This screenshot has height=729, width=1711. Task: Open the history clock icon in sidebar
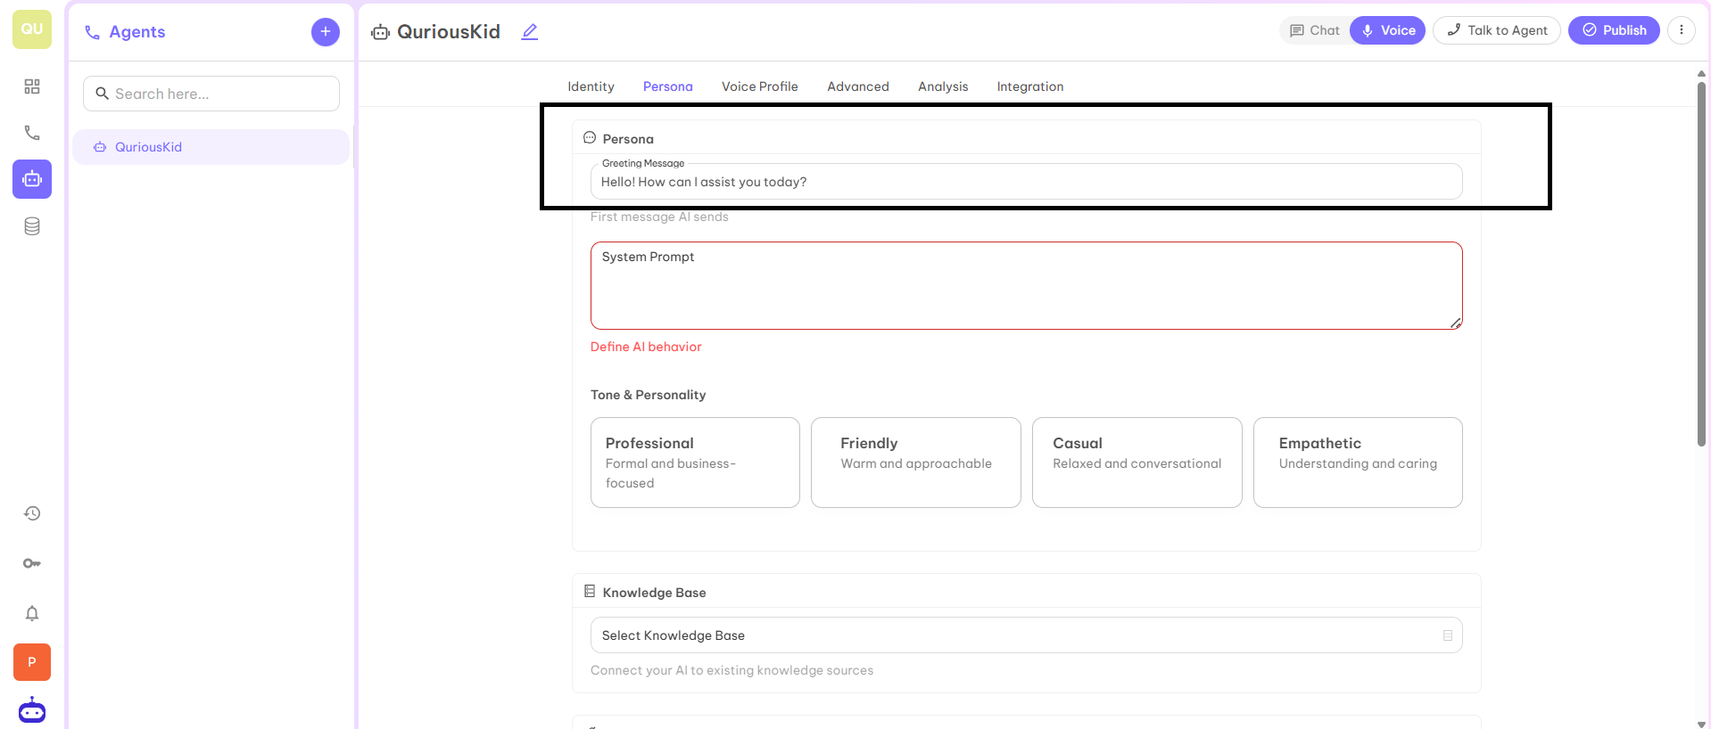coord(32,513)
